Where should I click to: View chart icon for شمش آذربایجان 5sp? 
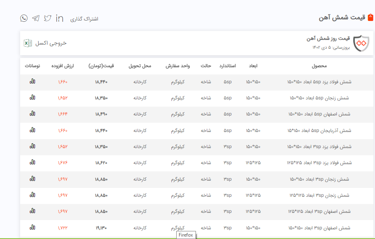32,130
